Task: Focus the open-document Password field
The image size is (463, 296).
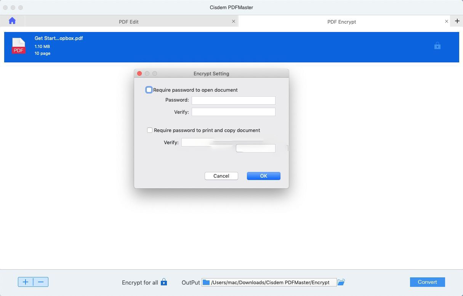Action: (x=233, y=100)
